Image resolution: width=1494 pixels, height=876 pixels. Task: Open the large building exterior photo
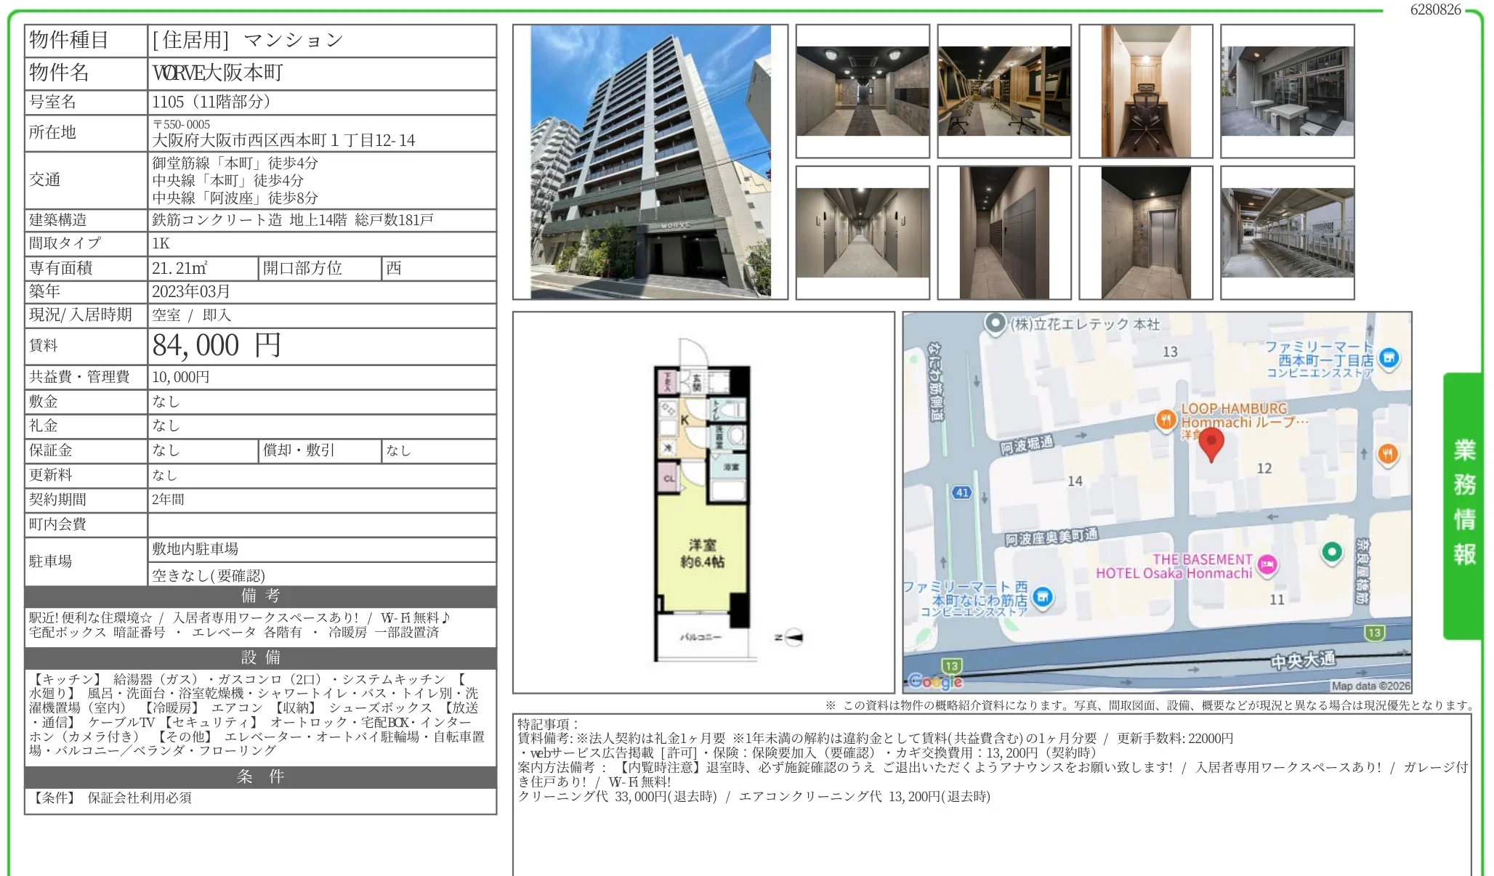[650, 162]
